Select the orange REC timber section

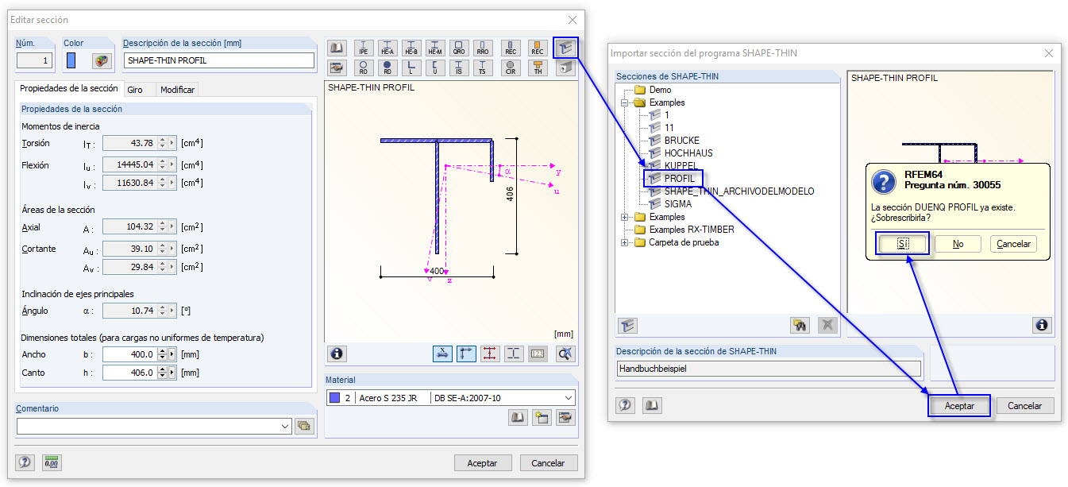(538, 48)
